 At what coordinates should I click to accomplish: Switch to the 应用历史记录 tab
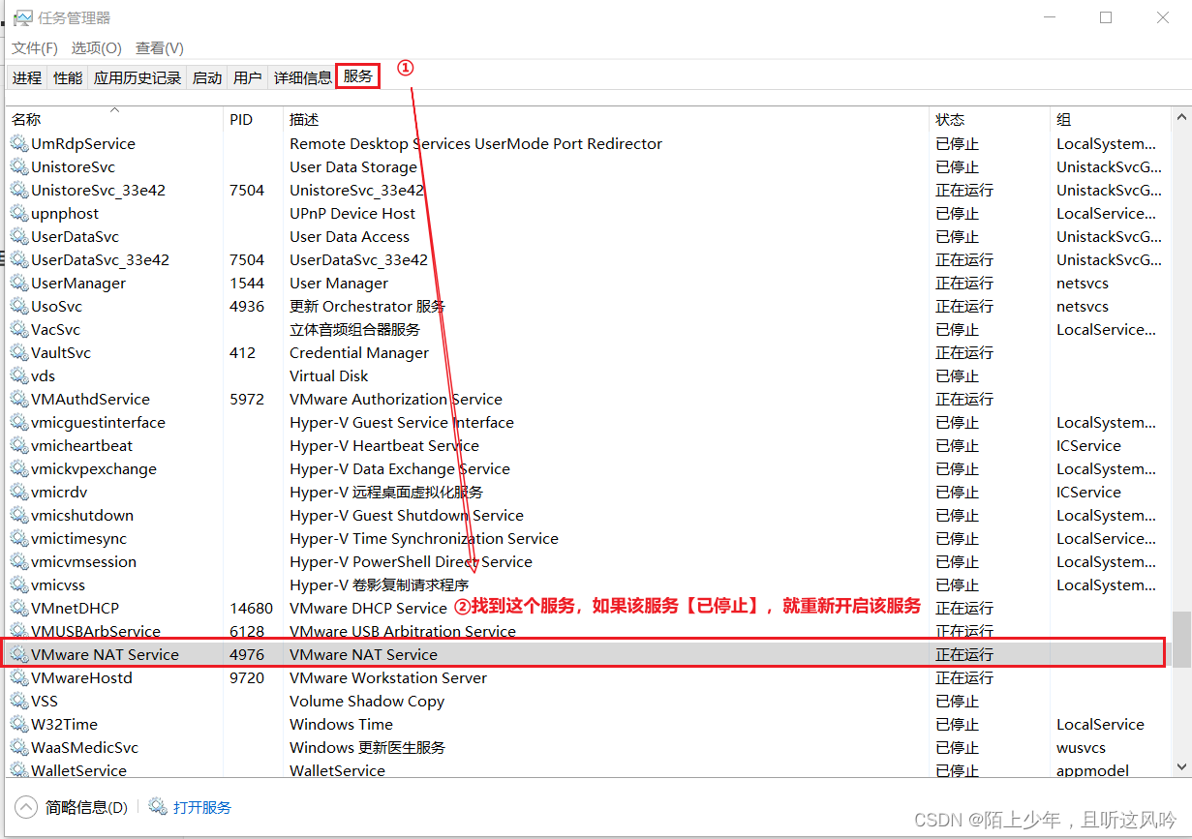point(138,77)
